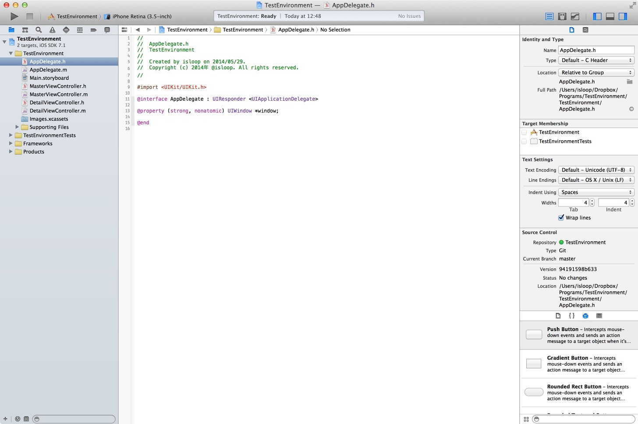Screen dimensions: 638x424
Task: Open the Log navigator speech bubble icon
Action: pyautogui.click(x=107, y=30)
